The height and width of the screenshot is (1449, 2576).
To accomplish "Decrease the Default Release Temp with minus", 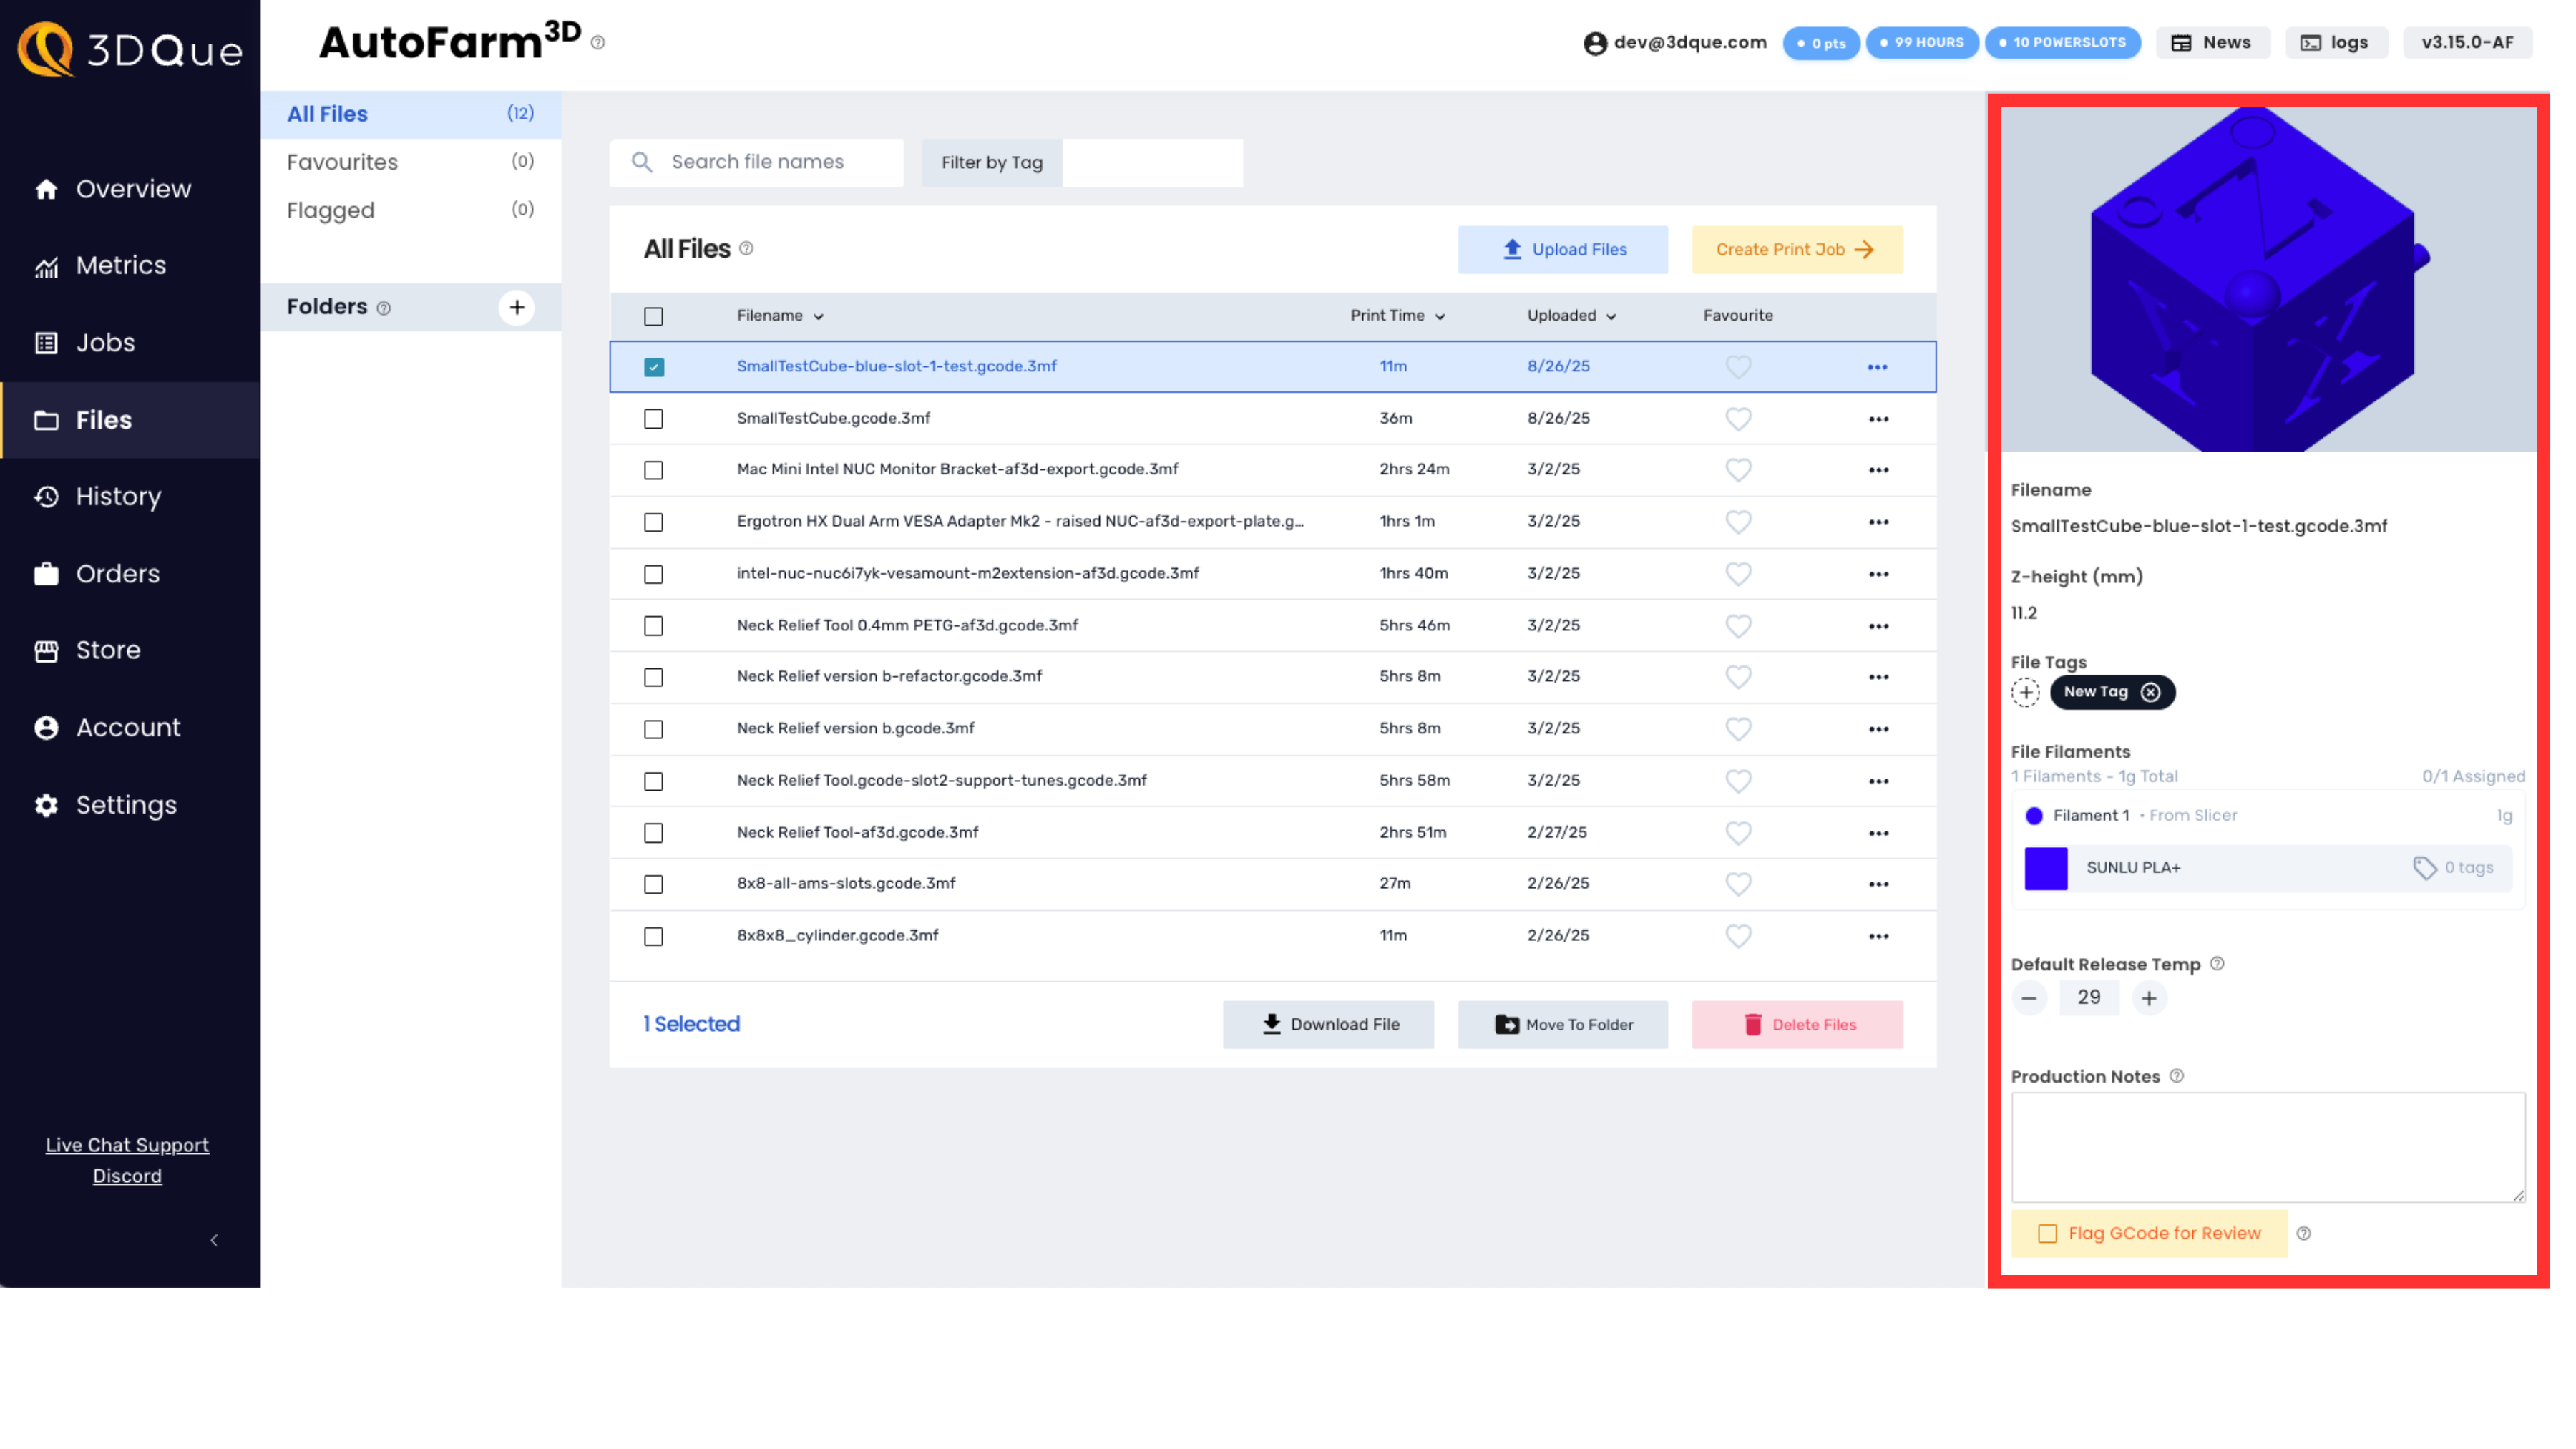I will (2028, 997).
